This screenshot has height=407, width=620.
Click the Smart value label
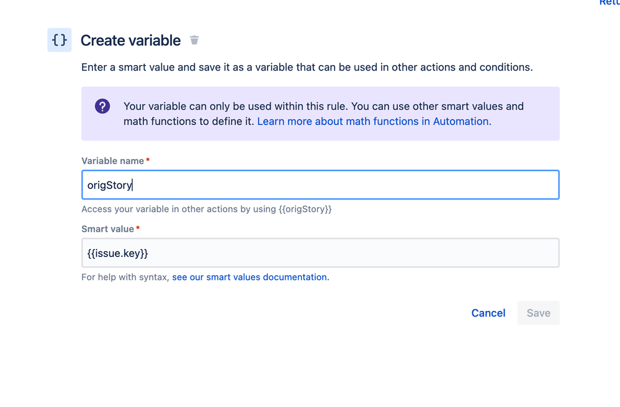pyautogui.click(x=107, y=229)
